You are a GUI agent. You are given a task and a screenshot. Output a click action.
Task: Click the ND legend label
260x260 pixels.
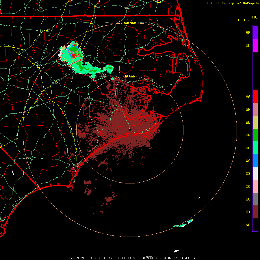[x=248, y=225]
